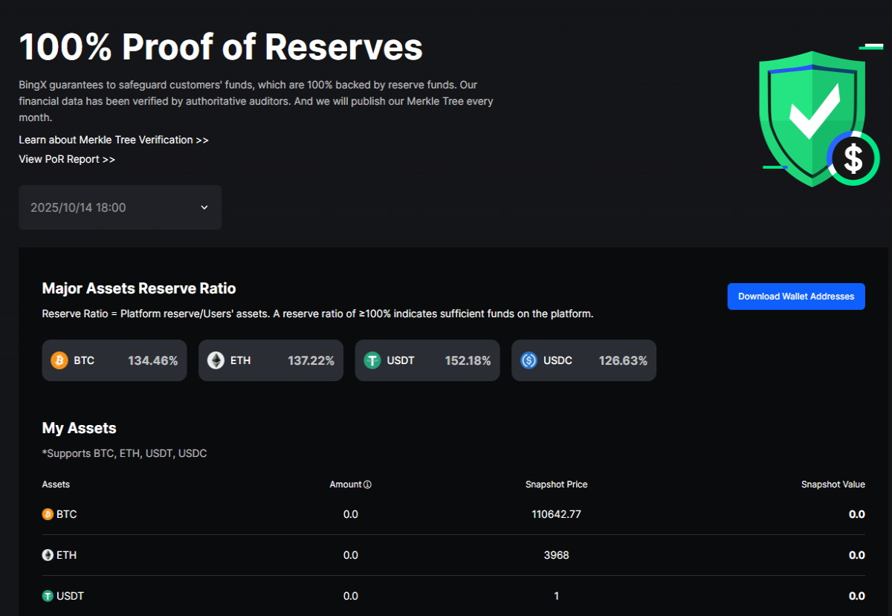
Task: Click the ETH snapshot value 0.0
Action: [x=857, y=555]
